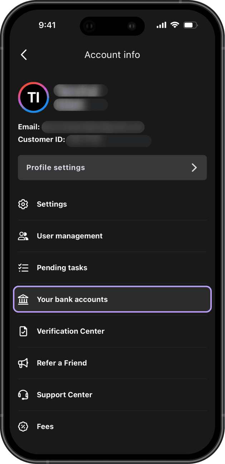Open the Fees entry
This screenshot has height=464, width=225.
point(112,426)
